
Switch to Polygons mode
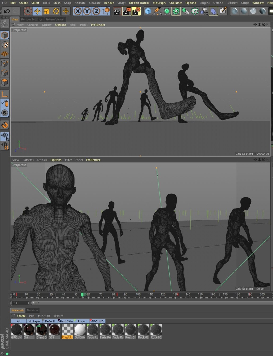coord(5,82)
